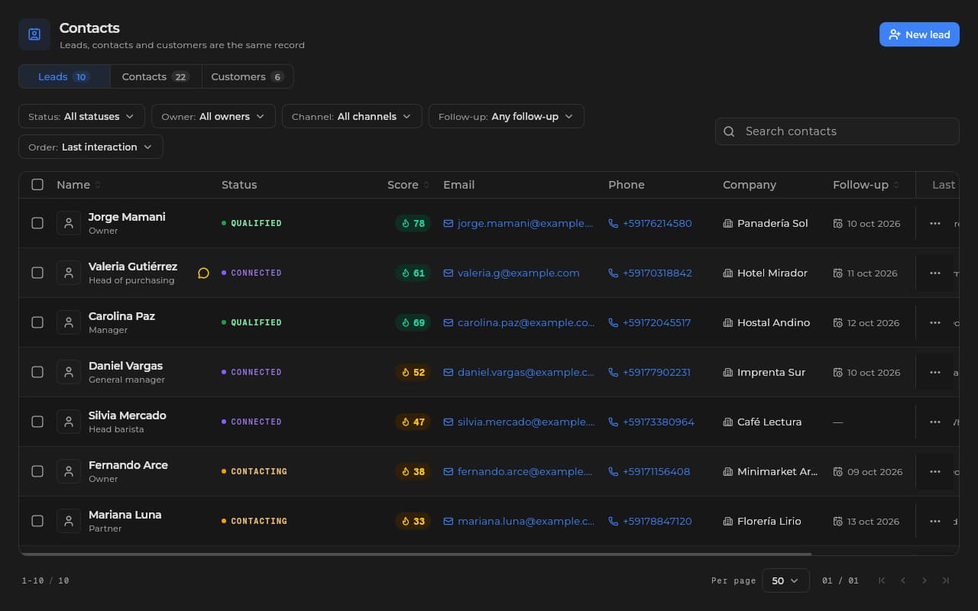This screenshot has width=978, height=611.
Task: Open row actions for Daniel Vargas
Action: [x=934, y=372]
